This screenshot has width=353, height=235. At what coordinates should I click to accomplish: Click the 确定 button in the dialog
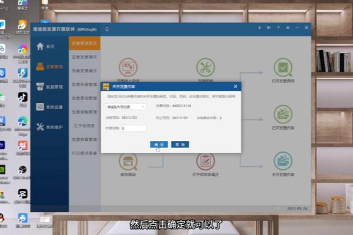159,145
